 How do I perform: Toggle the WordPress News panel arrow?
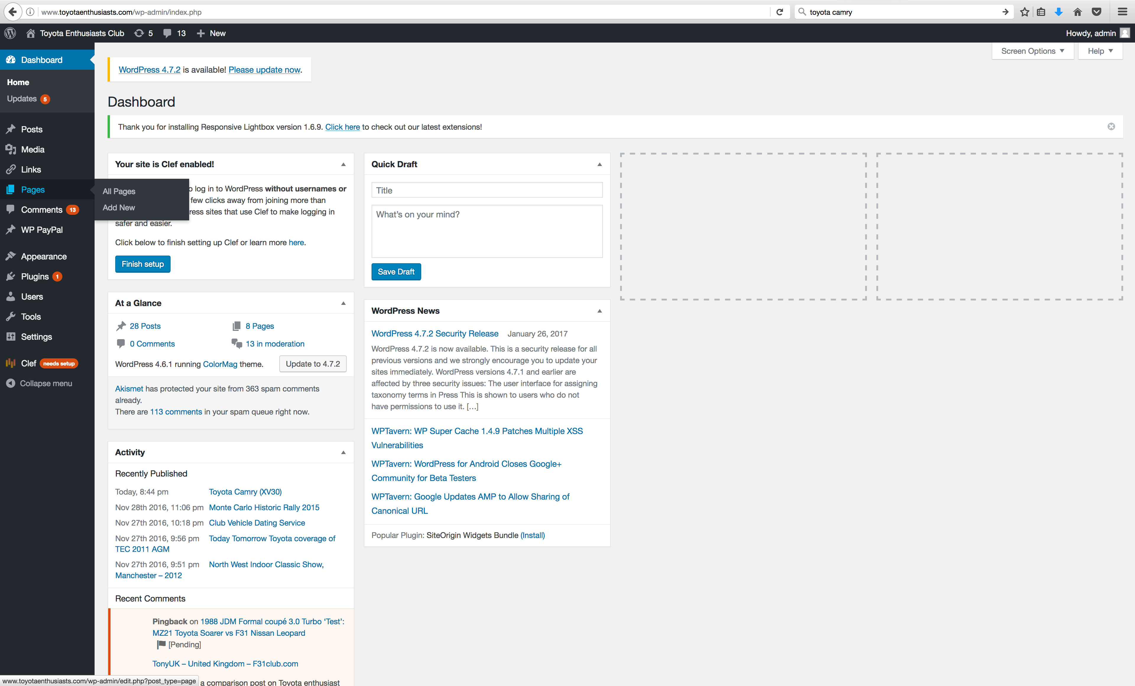pos(599,311)
